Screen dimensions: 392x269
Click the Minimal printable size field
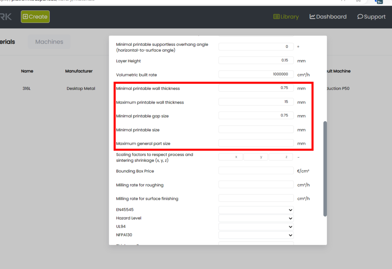tap(256, 130)
